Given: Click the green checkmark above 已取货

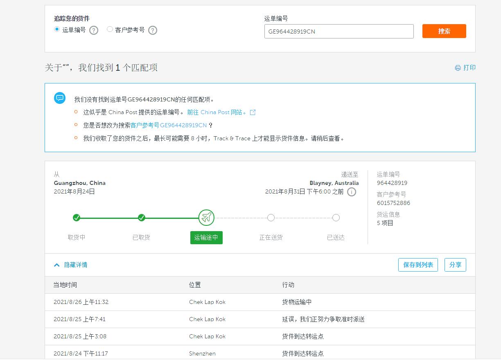Looking at the screenshot, I should tap(141, 218).
